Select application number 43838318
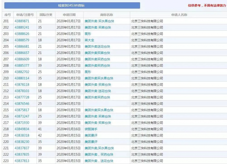227x164 pixels. click(22, 136)
